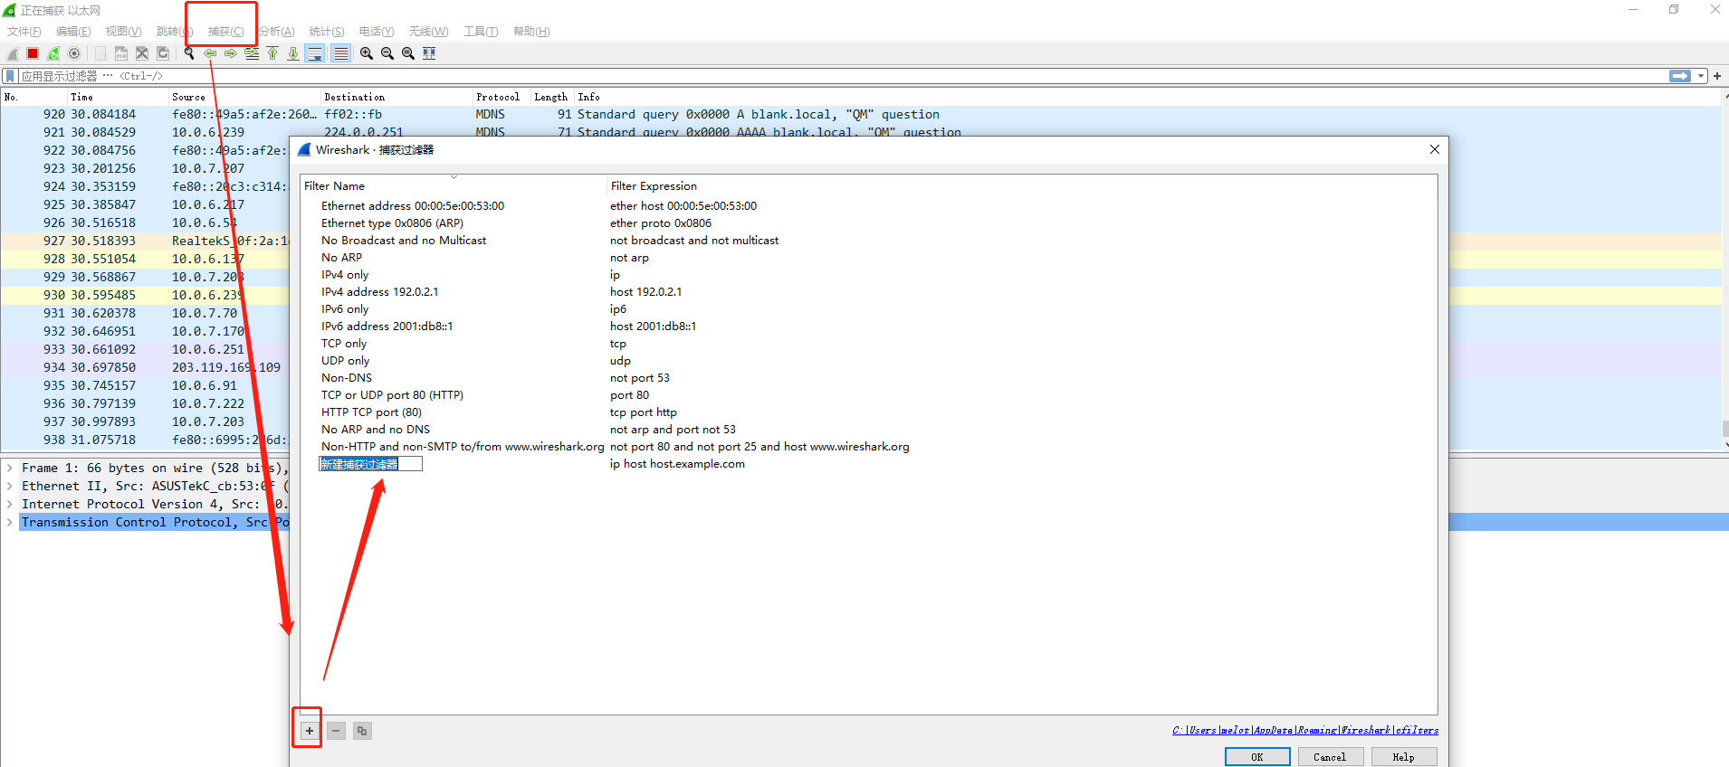Reload the capture file from the toolbar
The width and height of the screenshot is (1729, 767).
163,53
